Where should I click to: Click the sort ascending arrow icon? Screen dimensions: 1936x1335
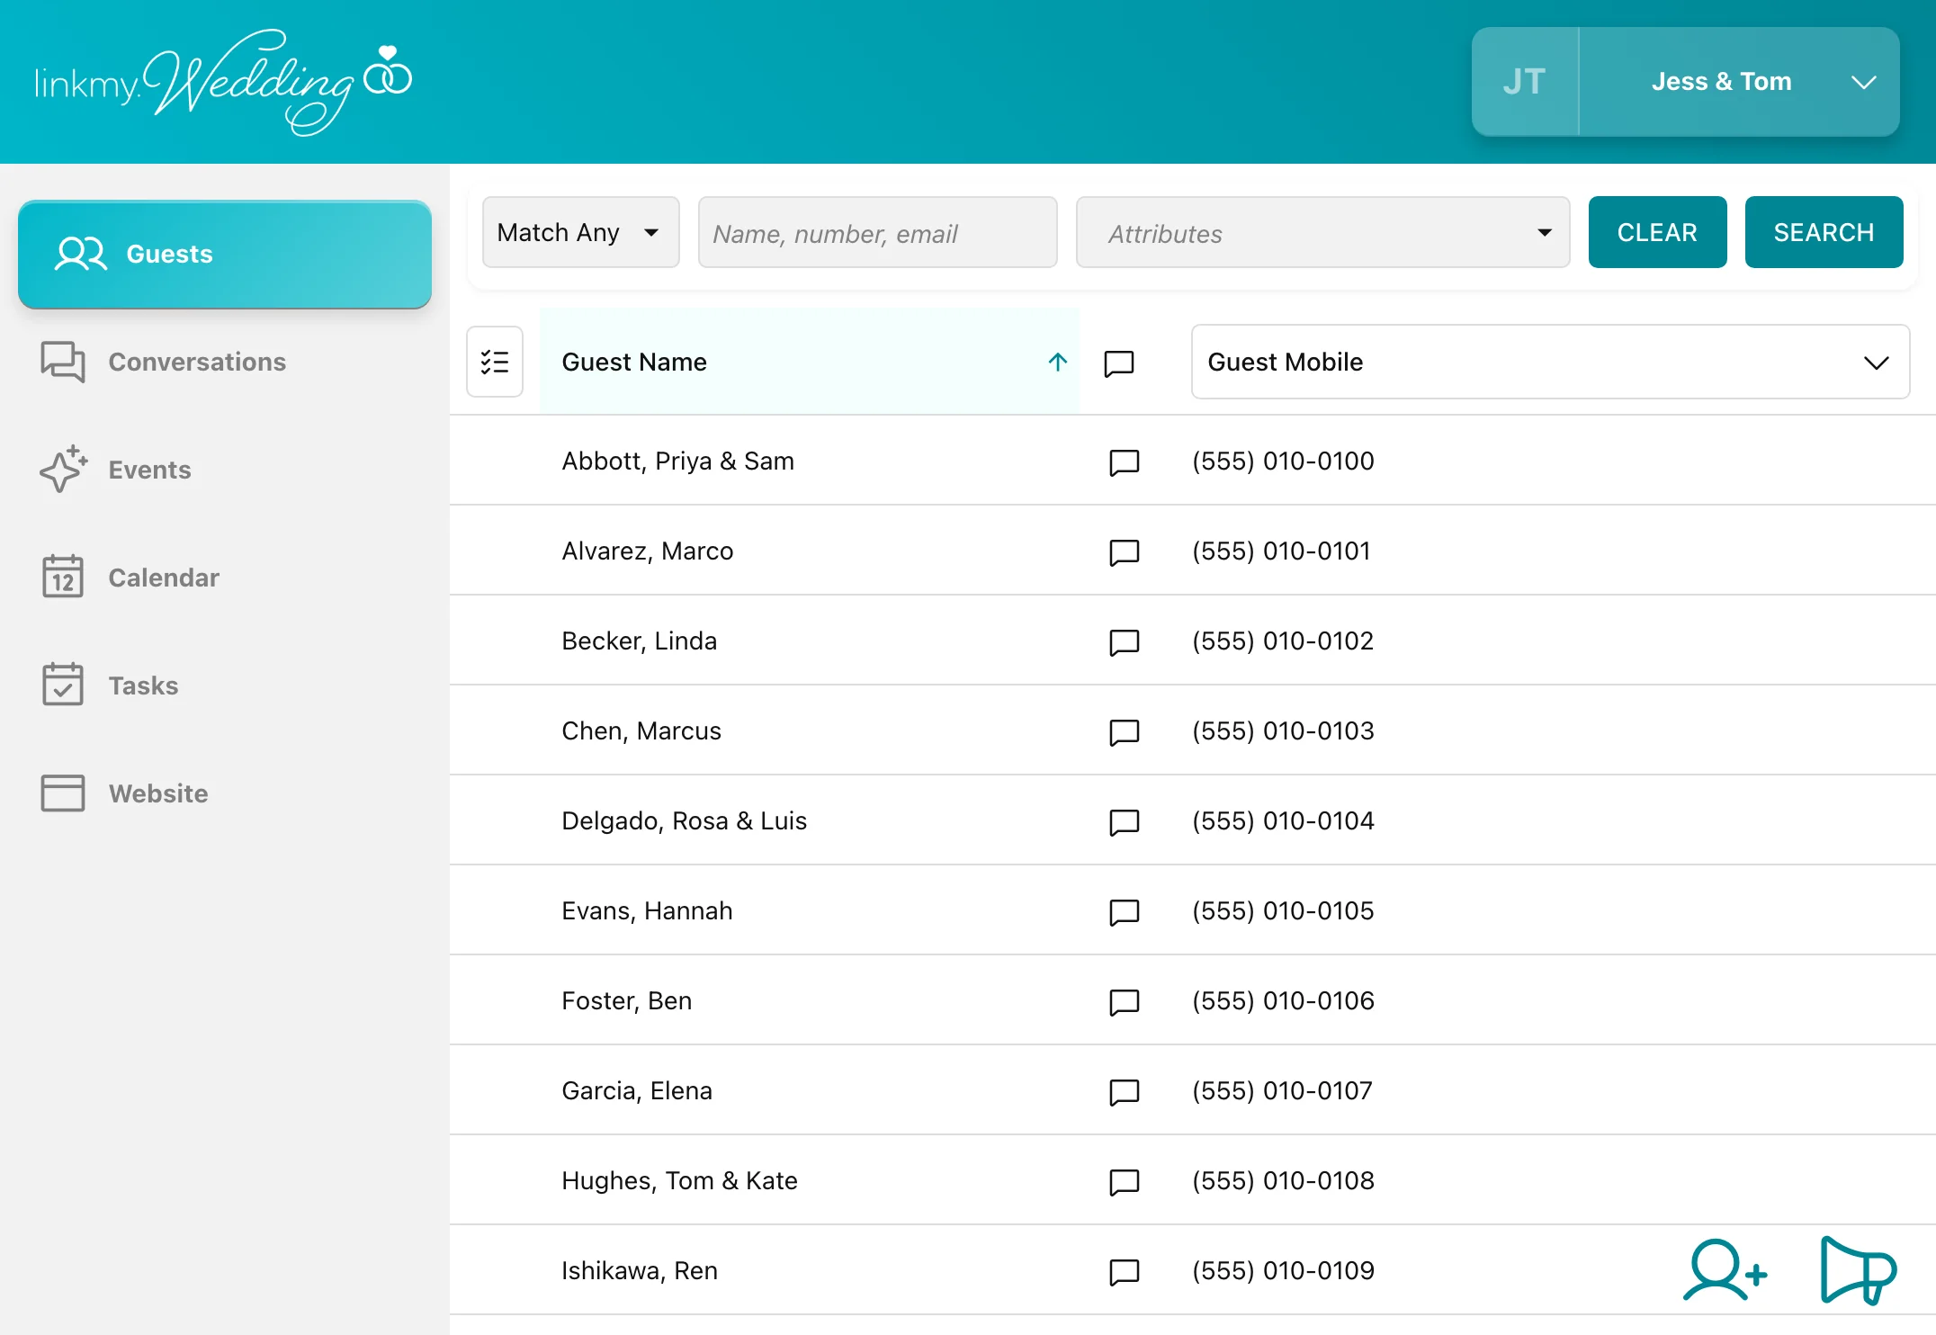click(x=1058, y=362)
